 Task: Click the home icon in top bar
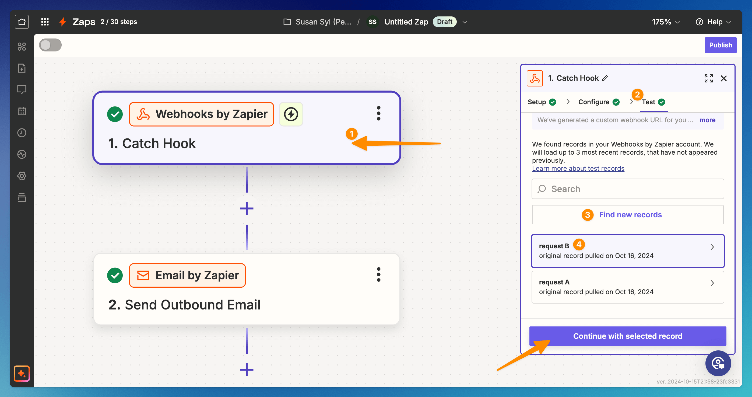pyautogui.click(x=22, y=22)
